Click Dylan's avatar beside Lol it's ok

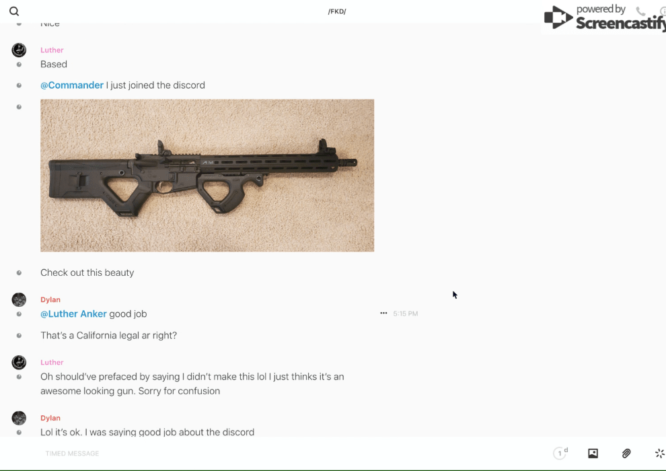pyautogui.click(x=19, y=418)
